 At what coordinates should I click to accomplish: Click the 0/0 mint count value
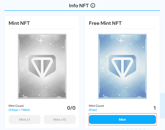(71, 108)
